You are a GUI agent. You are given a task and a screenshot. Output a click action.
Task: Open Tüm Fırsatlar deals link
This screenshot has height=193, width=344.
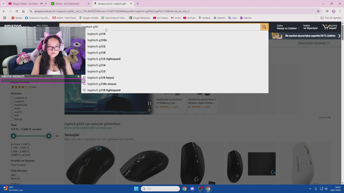(18, 165)
